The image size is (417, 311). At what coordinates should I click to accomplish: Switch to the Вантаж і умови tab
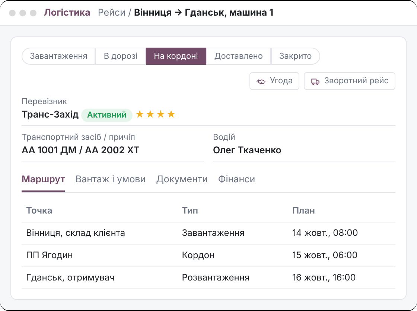point(110,179)
